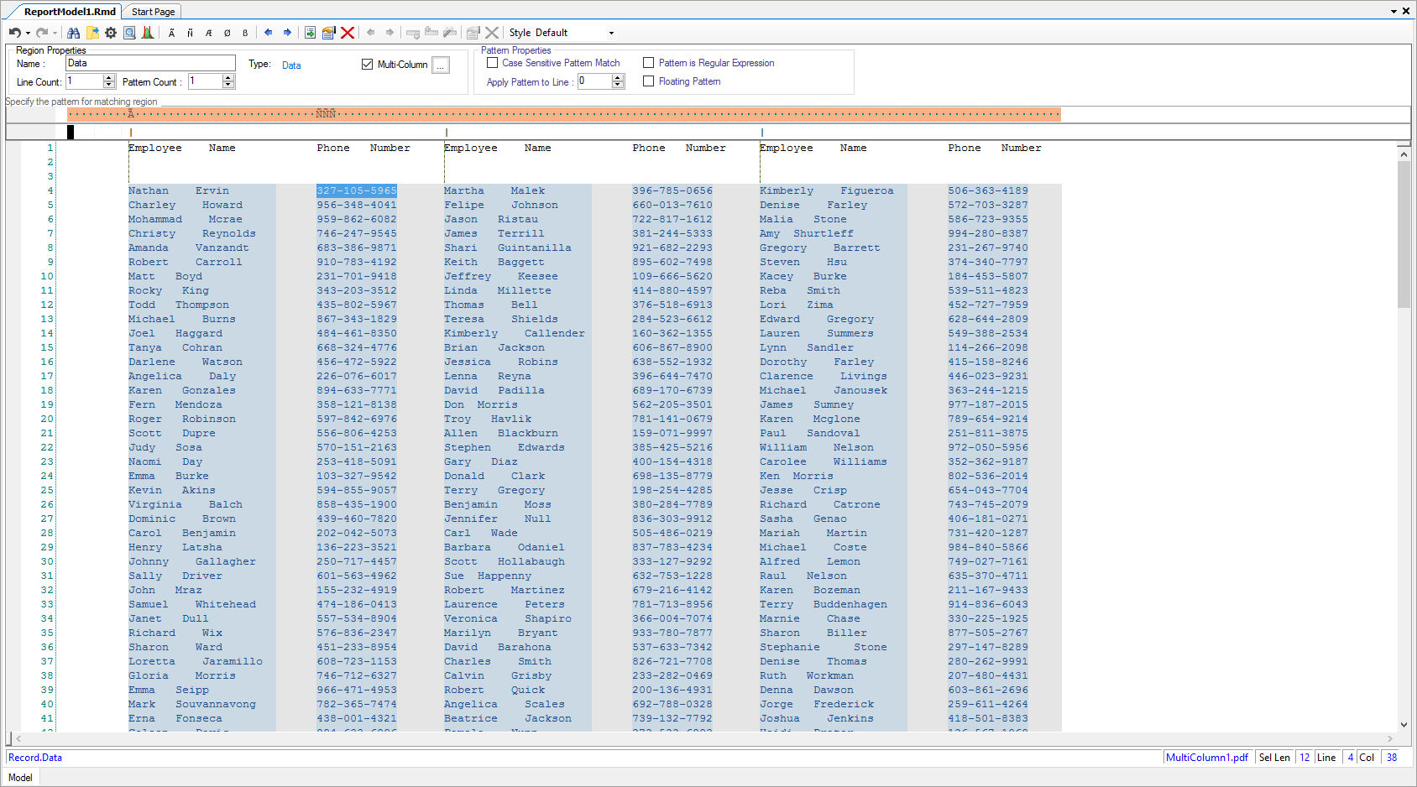Image resolution: width=1417 pixels, height=787 pixels.
Task: Open the undo history dropdown arrow
Action: [28, 34]
